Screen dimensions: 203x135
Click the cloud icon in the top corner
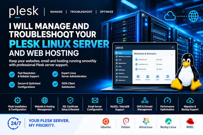[170, 16]
